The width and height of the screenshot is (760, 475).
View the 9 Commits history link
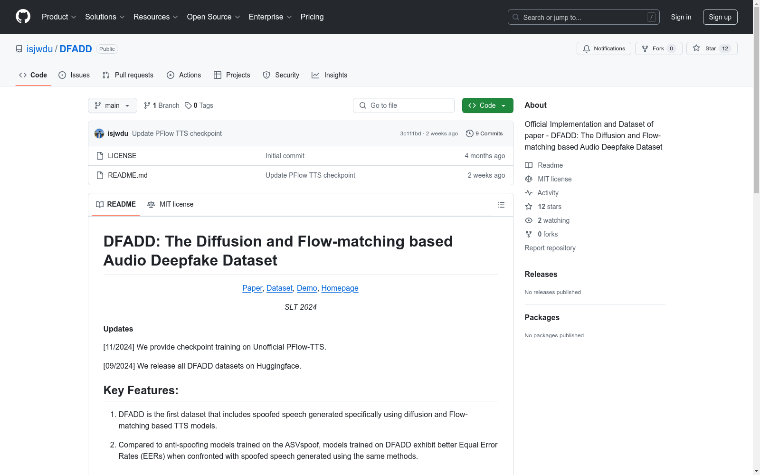click(x=484, y=133)
